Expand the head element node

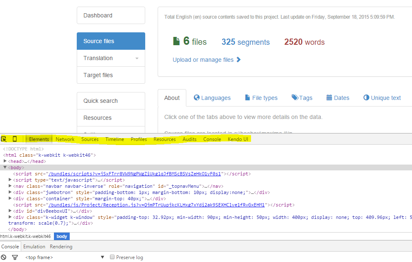pos(5,161)
